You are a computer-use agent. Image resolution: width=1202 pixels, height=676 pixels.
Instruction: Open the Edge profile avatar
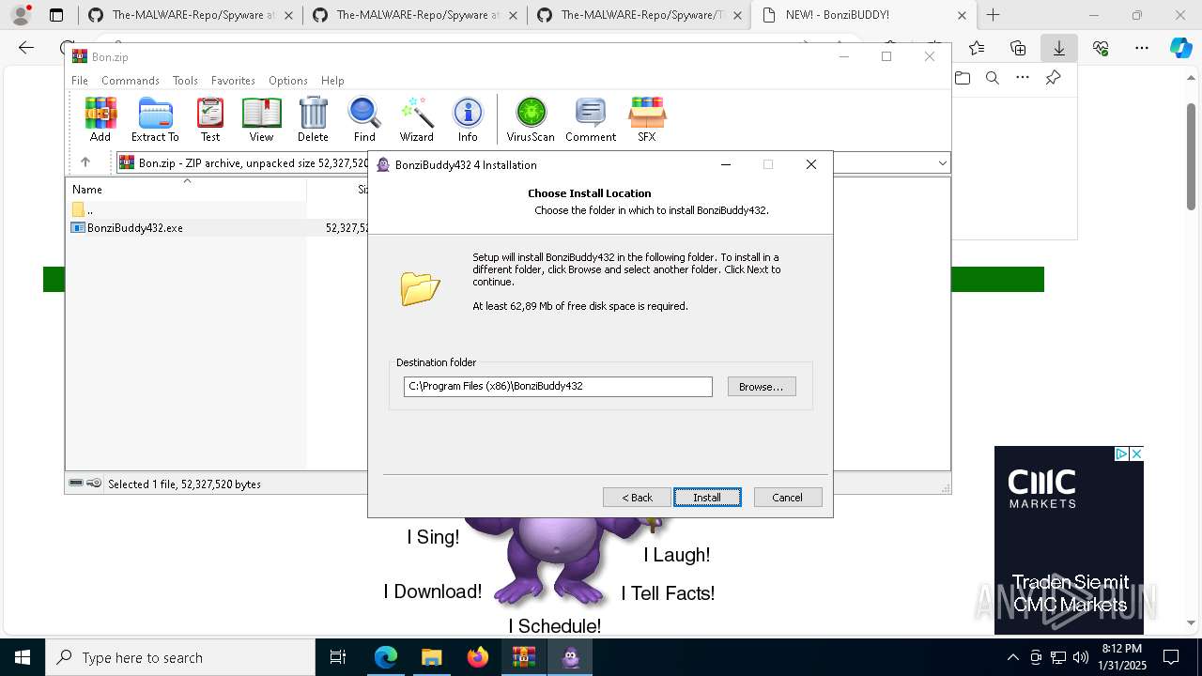tap(21, 15)
